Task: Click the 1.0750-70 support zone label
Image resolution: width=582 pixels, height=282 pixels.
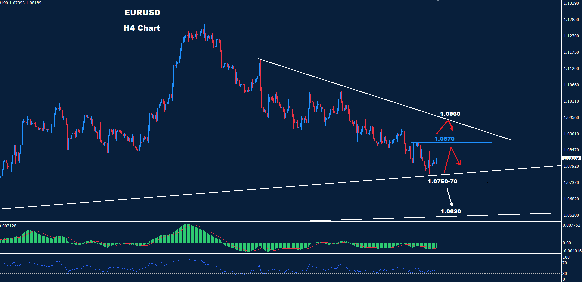Action: coord(442,181)
